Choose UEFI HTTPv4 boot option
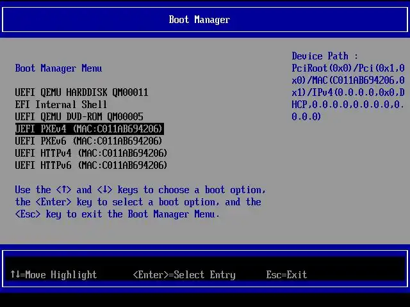This screenshot has height=307, width=410. [x=91, y=153]
